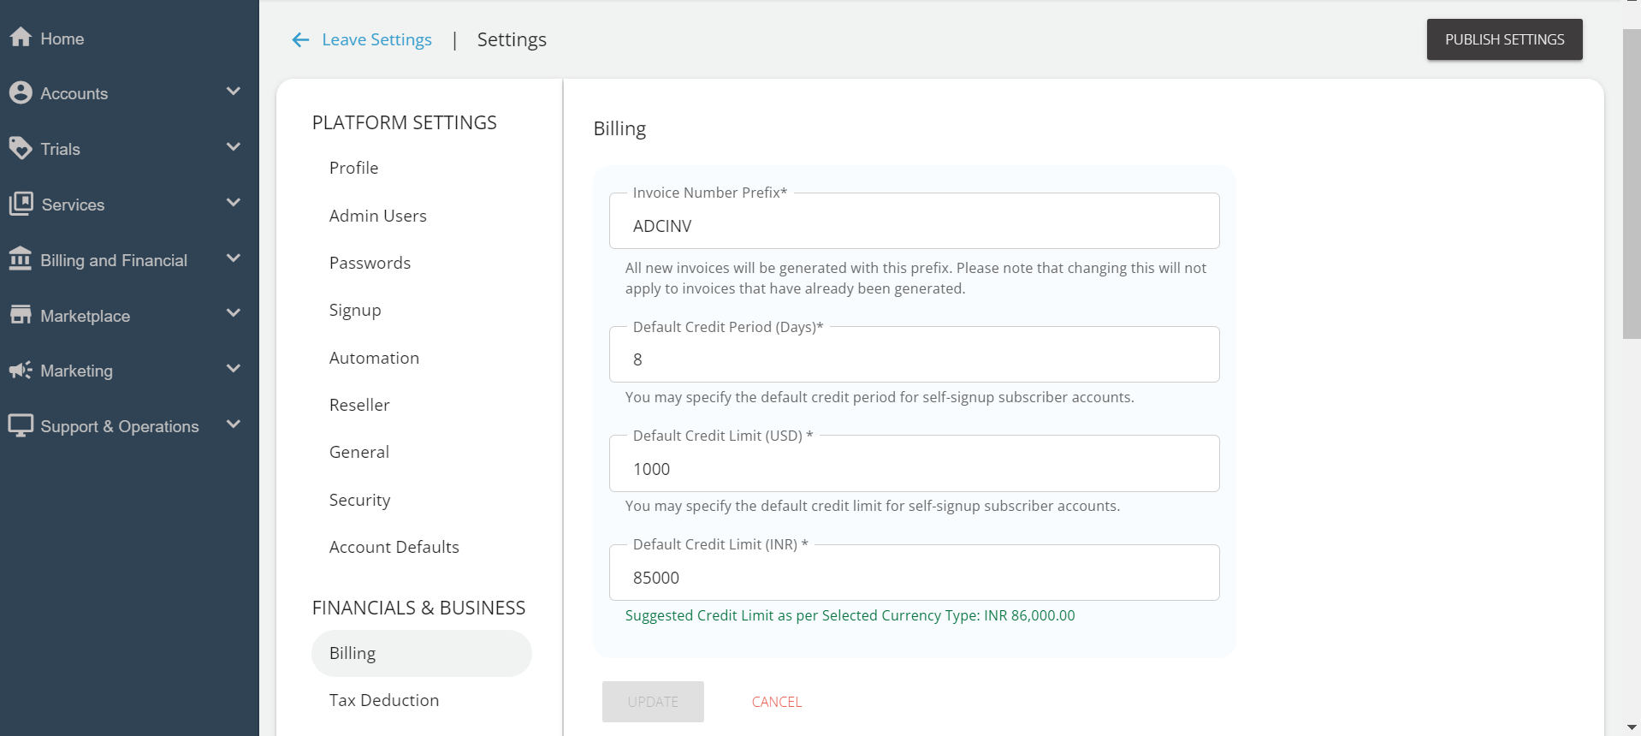Screen dimensions: 1641x736
Task: Click the CANCEL button
Action: (777, 702)
